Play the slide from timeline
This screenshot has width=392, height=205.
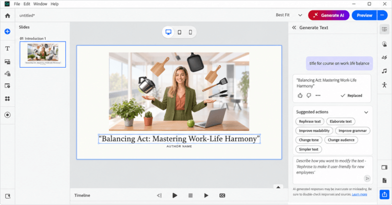[x=175, y=196]
